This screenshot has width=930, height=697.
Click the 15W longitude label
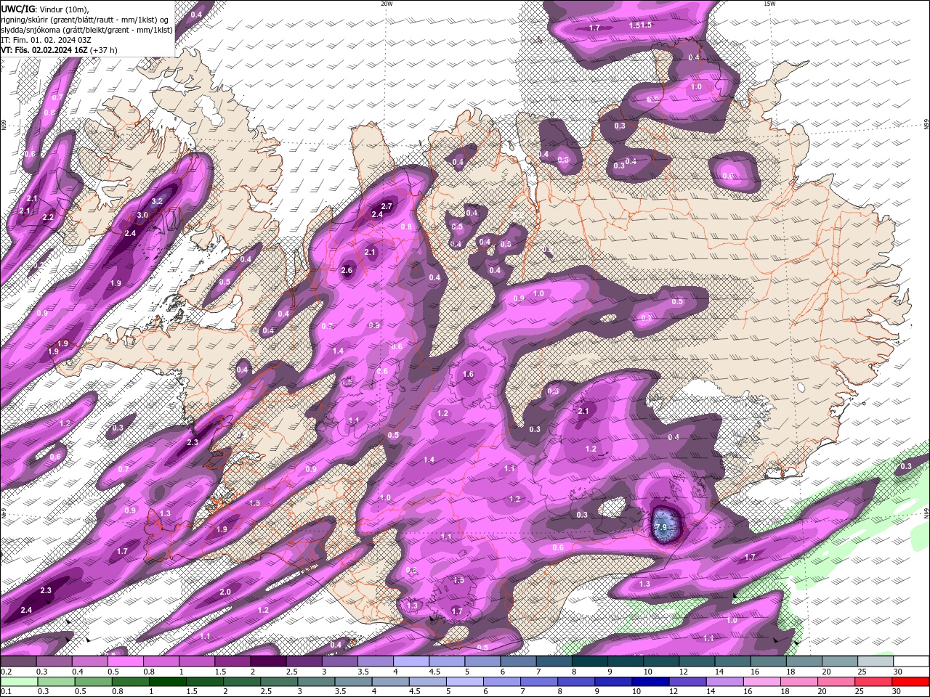(769, 4)
